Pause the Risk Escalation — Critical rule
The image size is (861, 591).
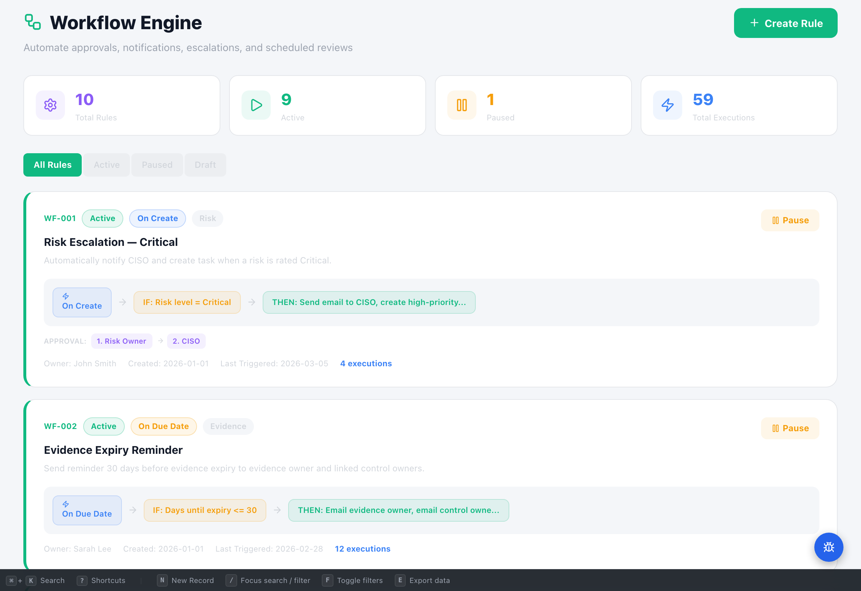(790, 220)
